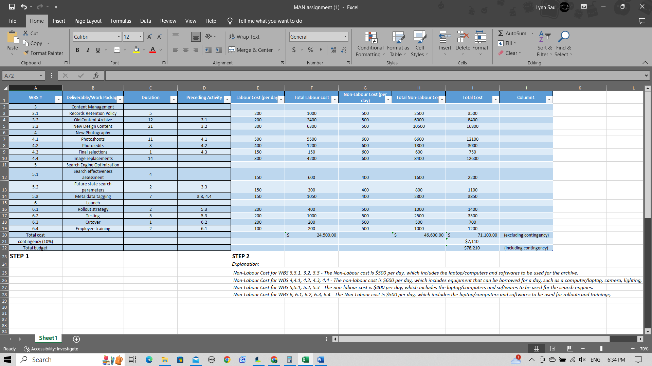Click the Cut scissors icon
This screenshot has width=652, height=366.
point(25,33)
